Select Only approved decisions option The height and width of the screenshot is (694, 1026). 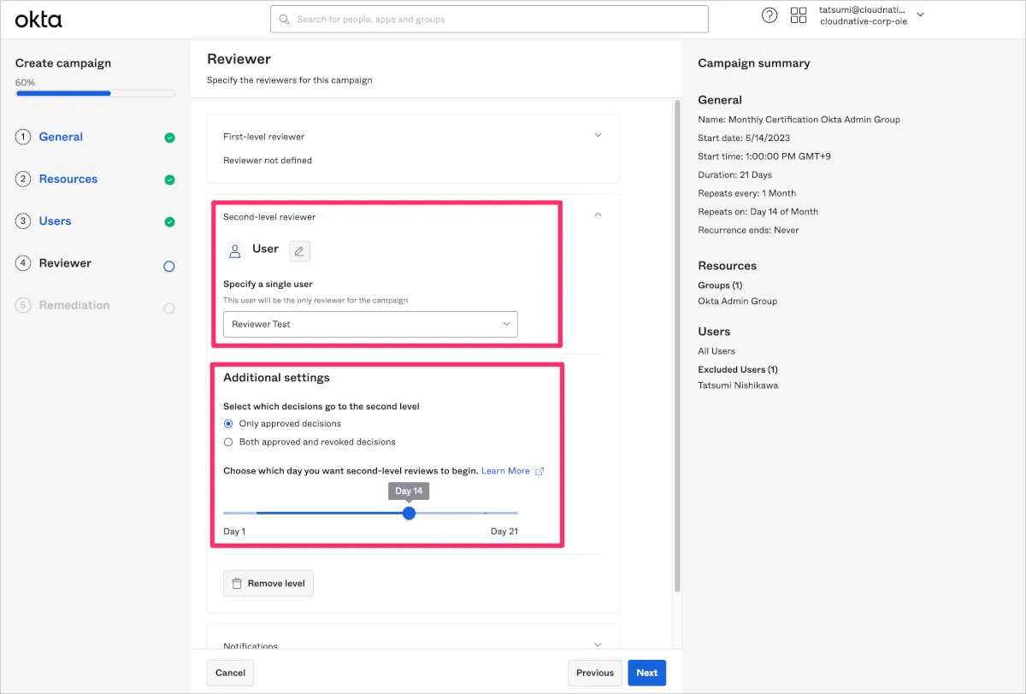pyautogui.click(x=228, y=424)
